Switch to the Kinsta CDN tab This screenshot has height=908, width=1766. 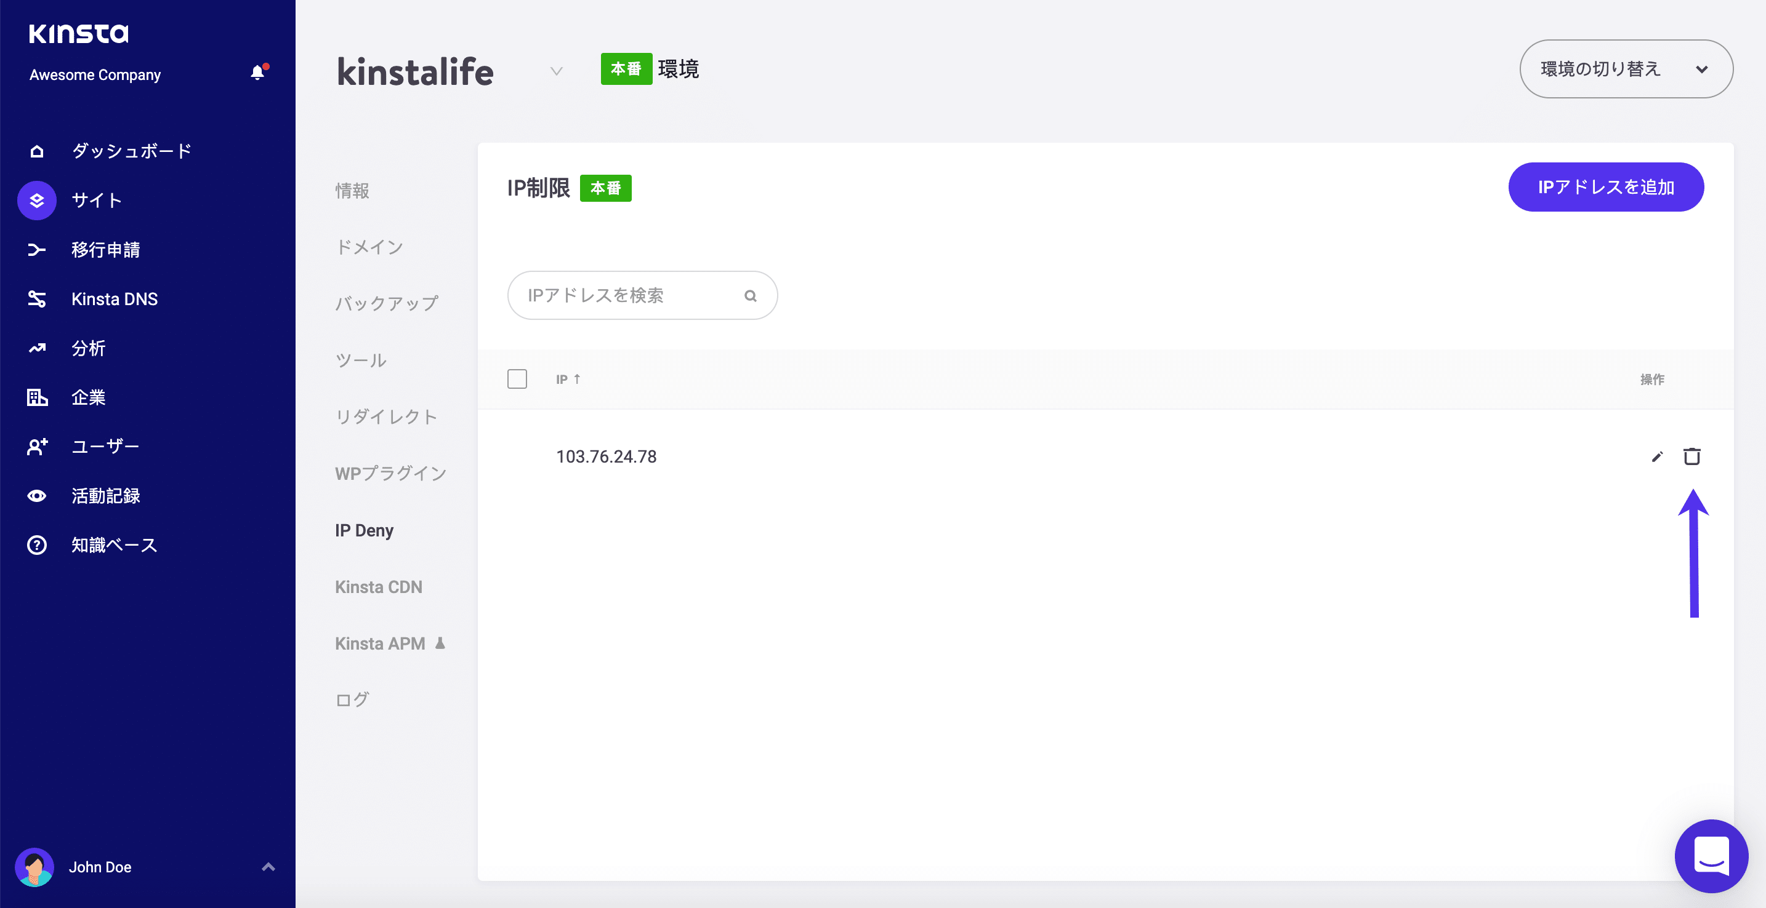point(379,587)
